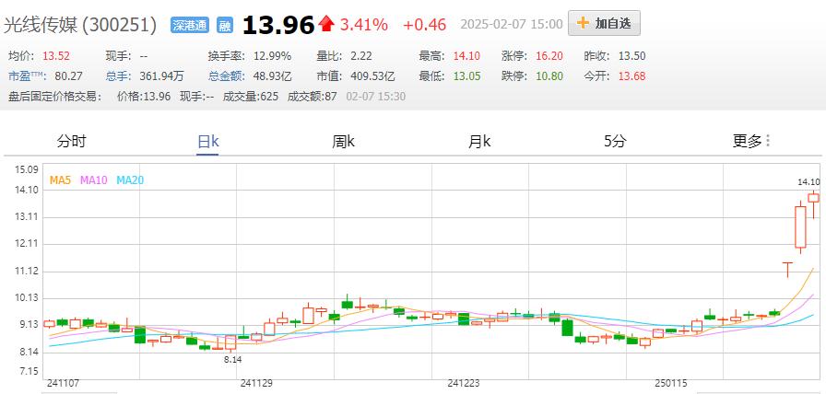
Task: Click the 市值 value 409.53亿
Action: pyautogui.click(x=372, y=76)
